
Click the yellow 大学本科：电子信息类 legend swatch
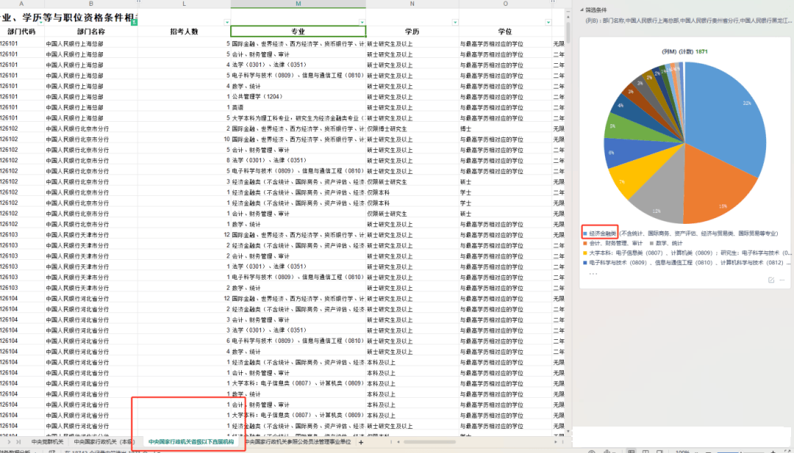(x=585, y=253)
